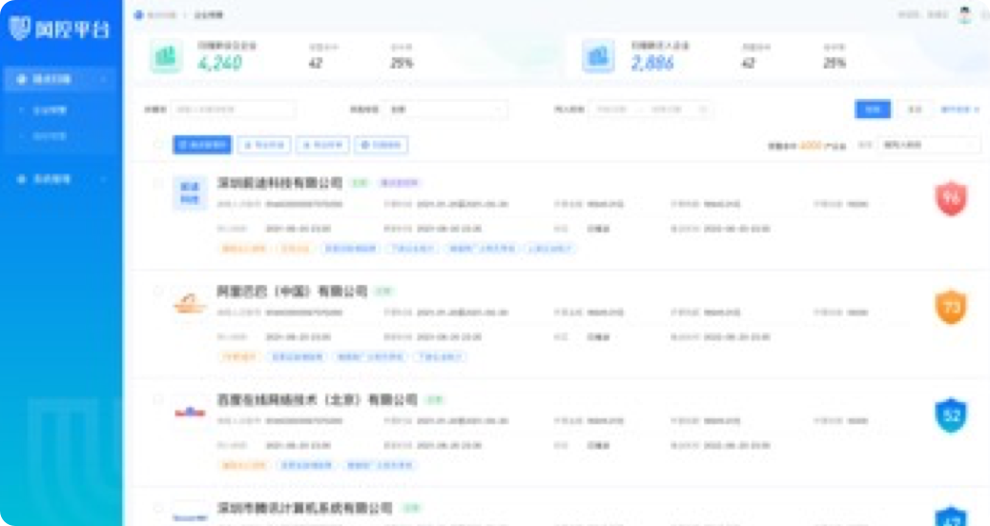Open company 百度在线网络技术（北京）有限公司
The width and height of the screenshot is (990, 526).
317,400
